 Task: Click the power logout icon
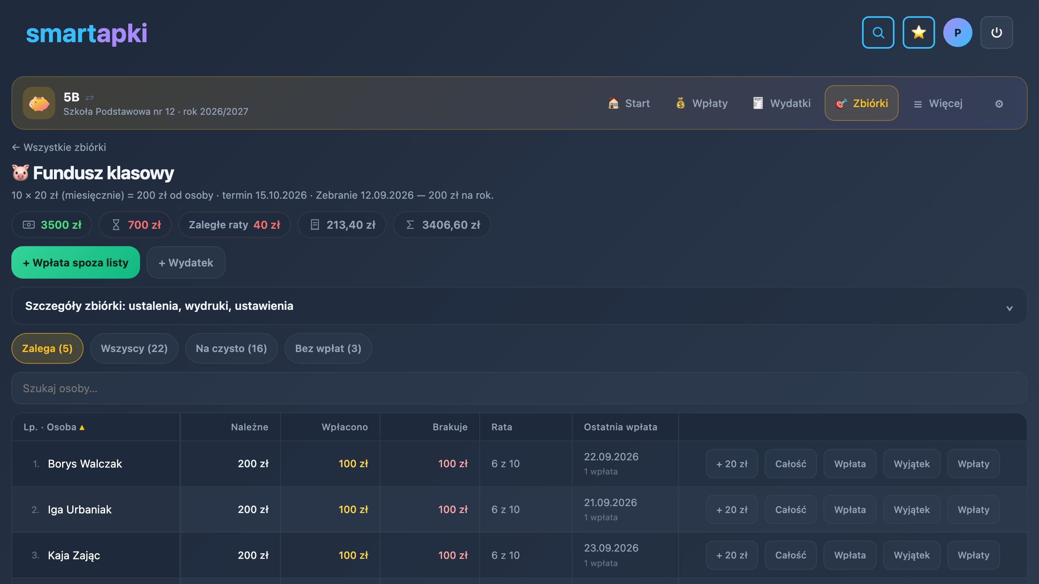996,32
